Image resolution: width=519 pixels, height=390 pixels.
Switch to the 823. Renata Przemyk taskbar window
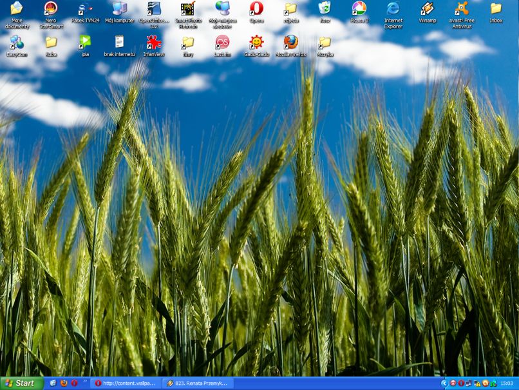pos(198,383)
